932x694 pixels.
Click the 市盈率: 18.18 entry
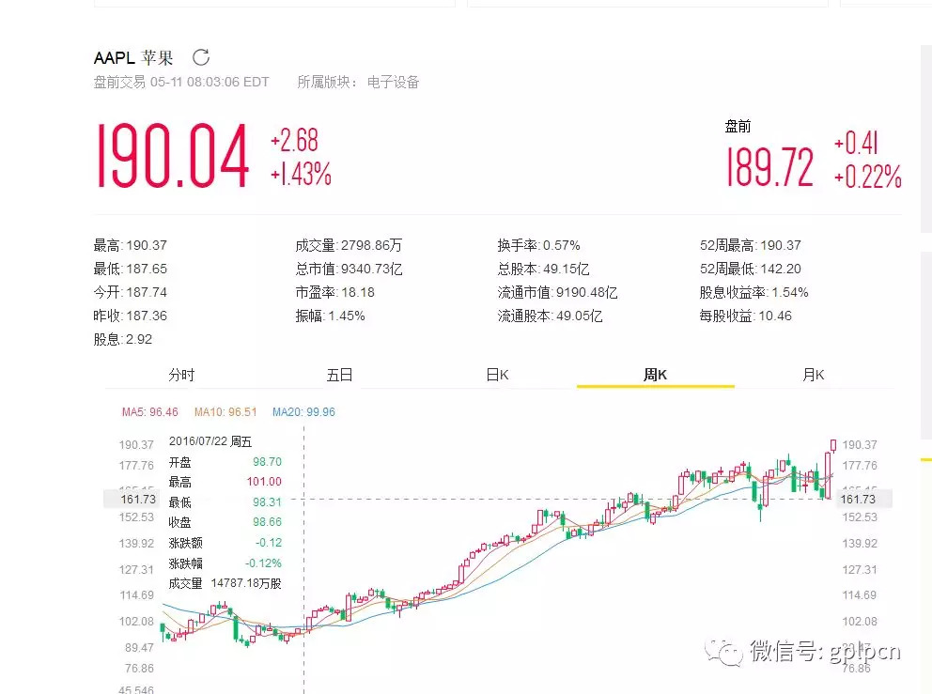(x=335, y=292)
